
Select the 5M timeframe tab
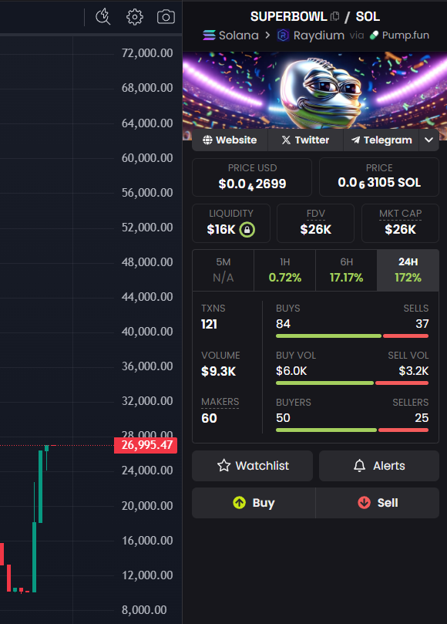(x=223, y=270)
